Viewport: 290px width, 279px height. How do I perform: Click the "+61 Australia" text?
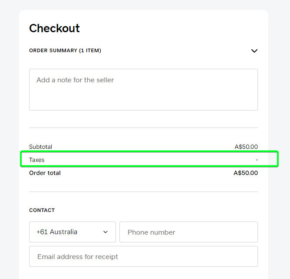(57, 232)
